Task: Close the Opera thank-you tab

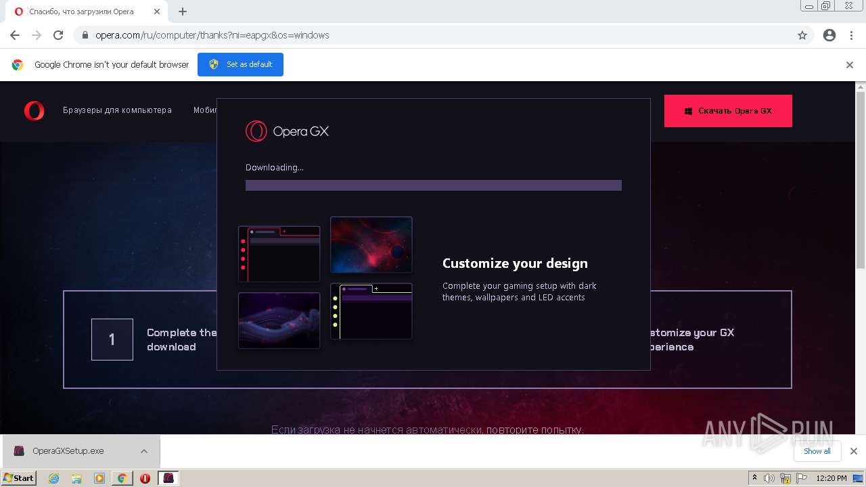Action: click(x=157, y=11)
